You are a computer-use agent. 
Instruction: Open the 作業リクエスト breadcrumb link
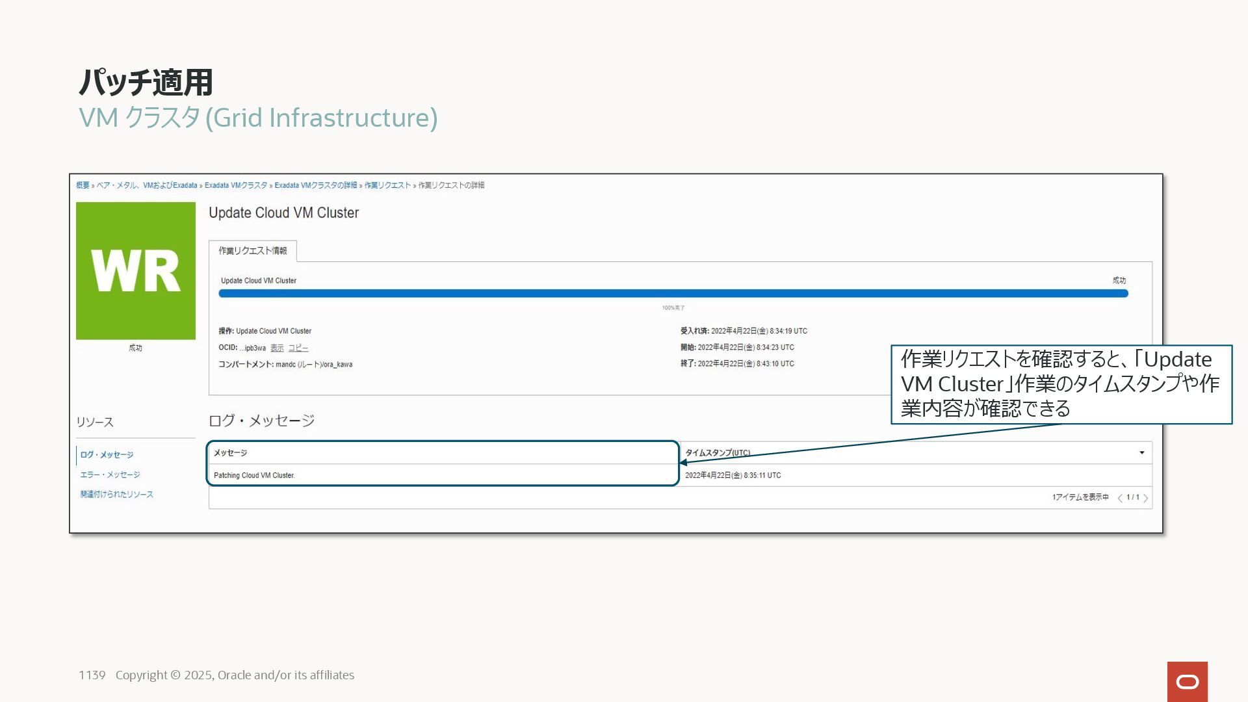click(387, 185)
